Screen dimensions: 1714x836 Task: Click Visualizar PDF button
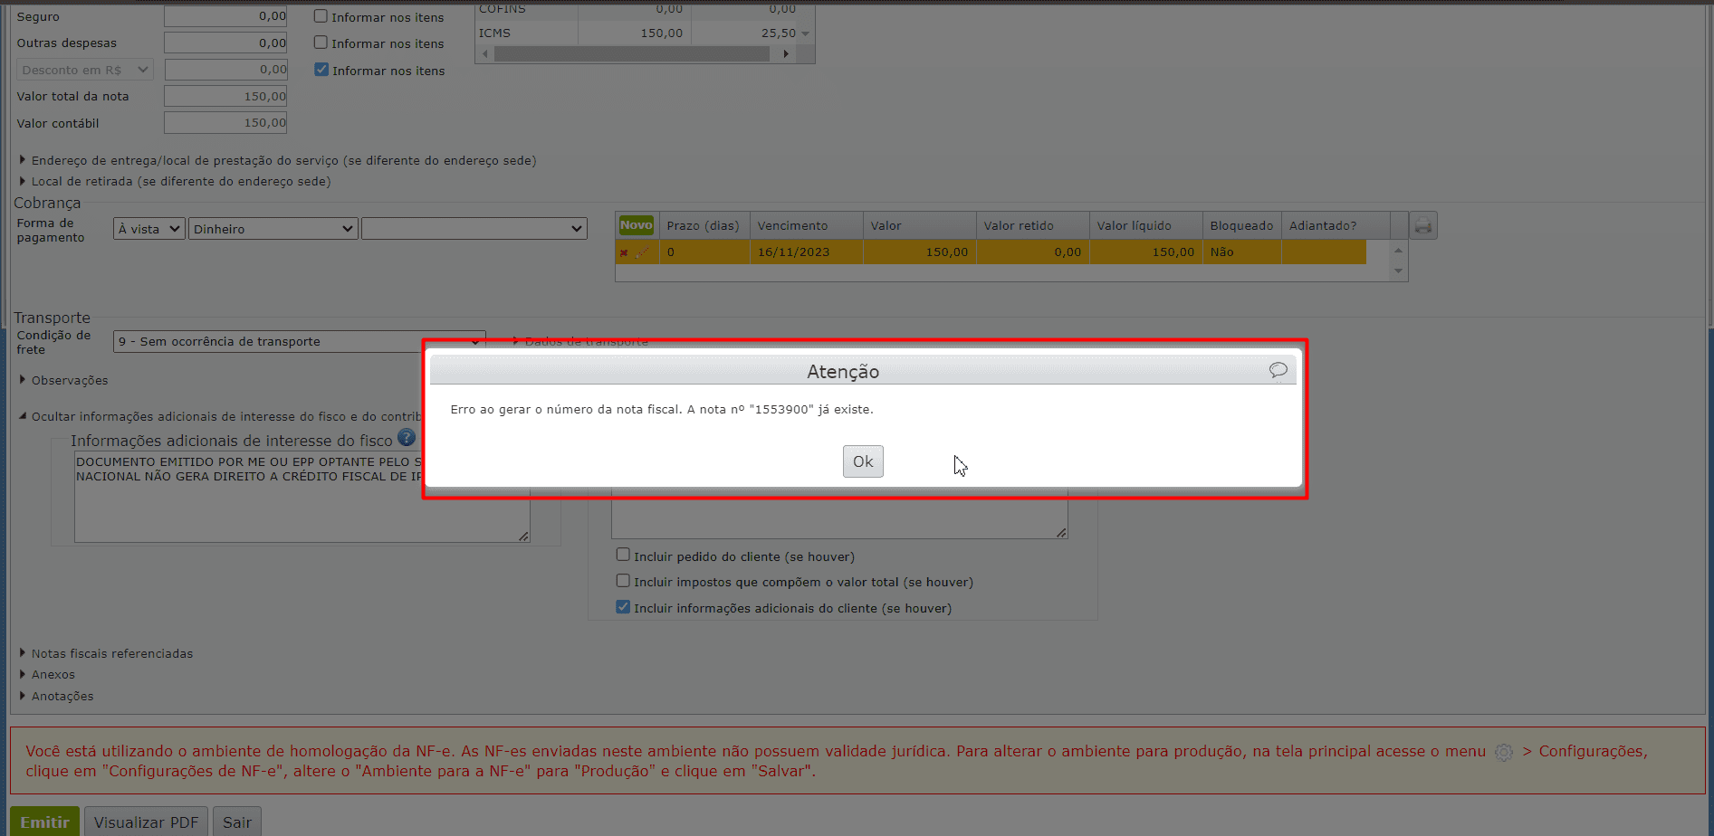[146, 822]
